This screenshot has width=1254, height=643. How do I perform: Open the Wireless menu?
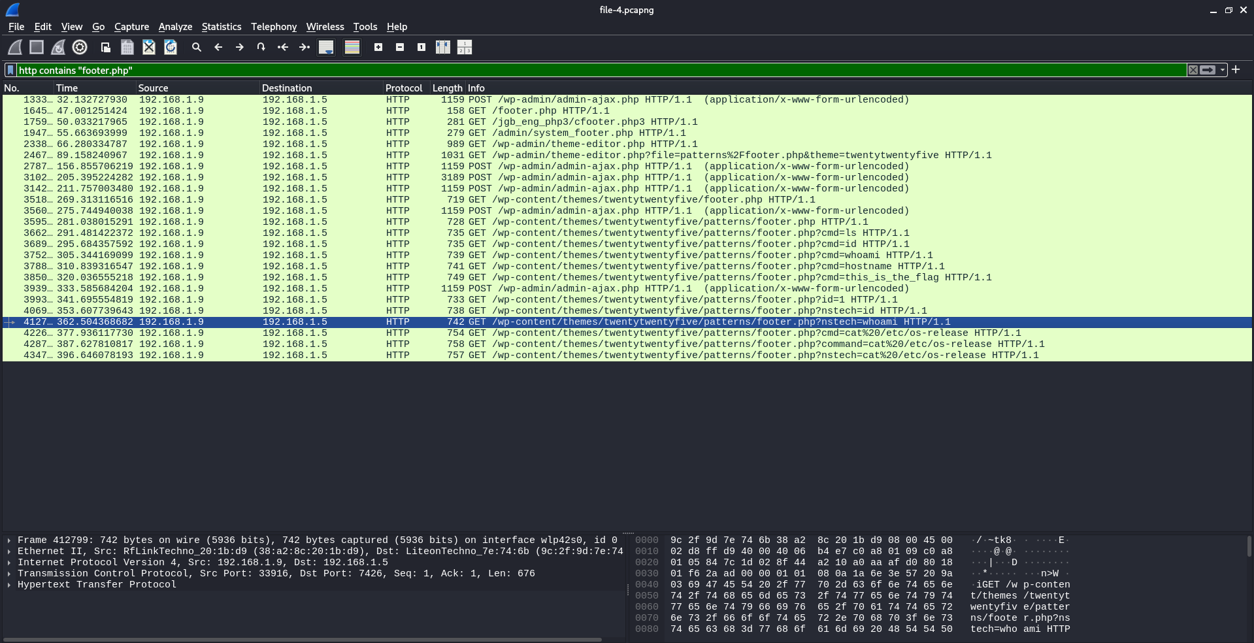tap(325, 27)
